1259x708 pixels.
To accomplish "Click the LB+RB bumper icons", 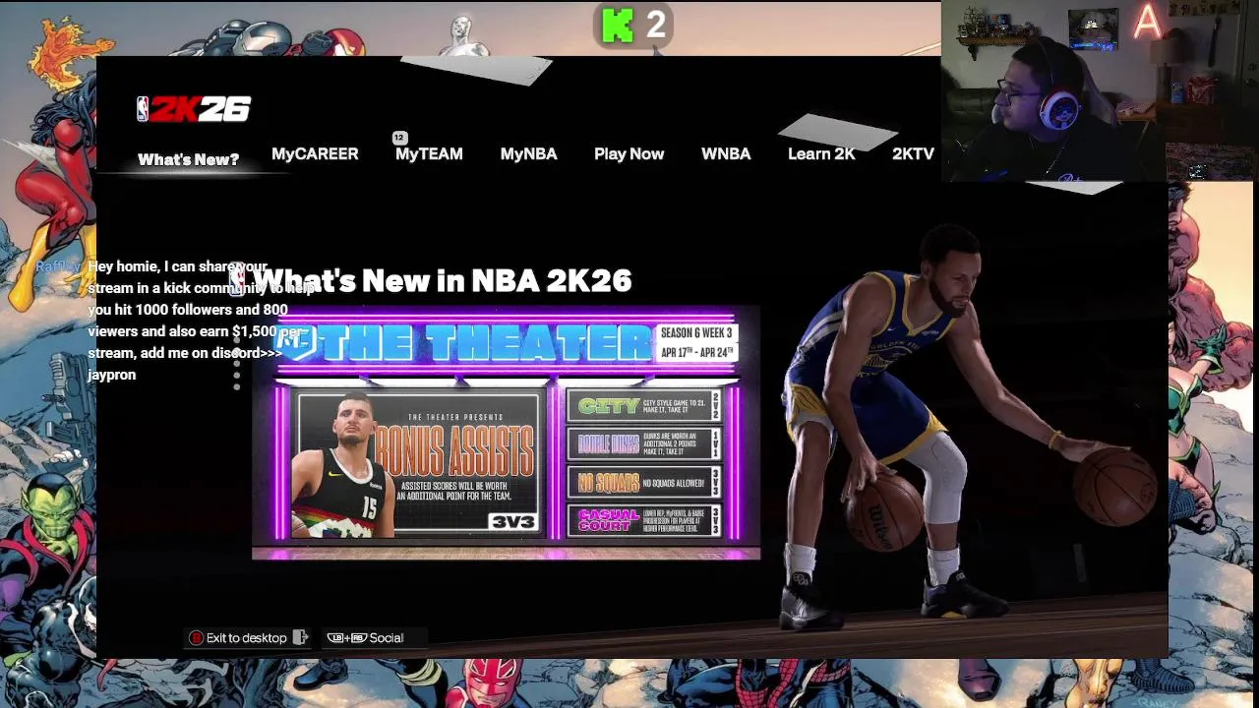I will pos(346,638).
